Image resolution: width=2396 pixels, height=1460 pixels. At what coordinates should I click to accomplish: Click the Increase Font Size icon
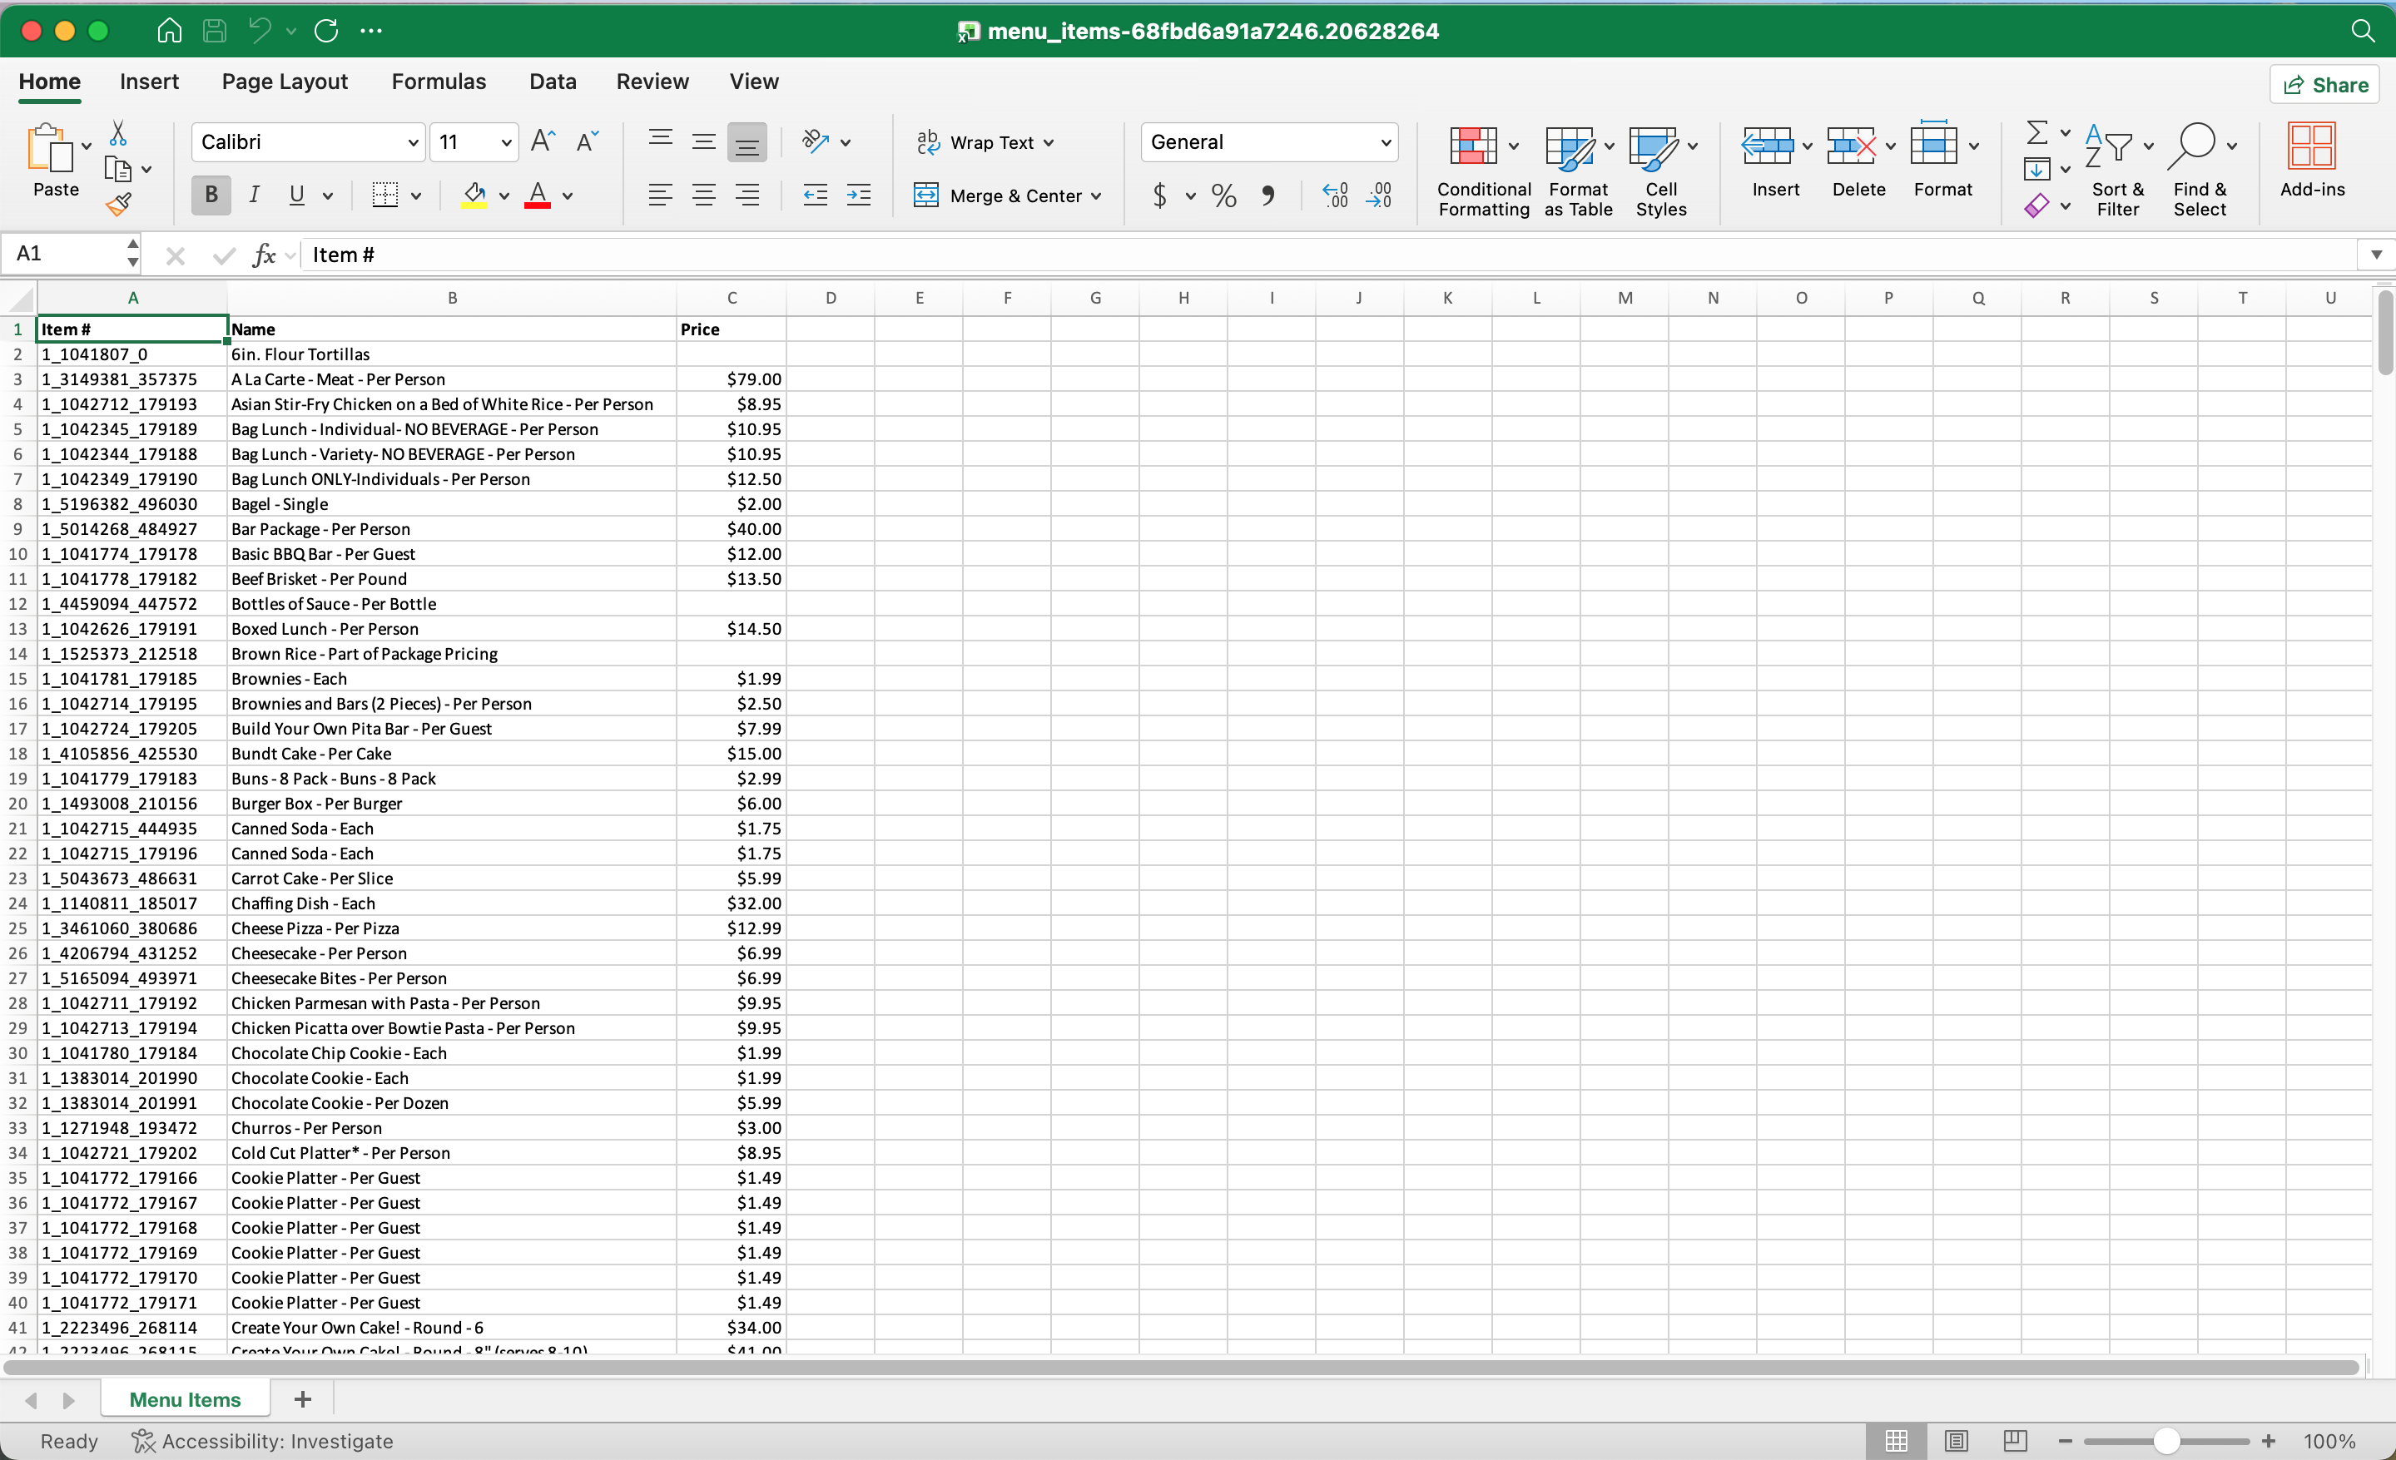click(x=543, y=142)
